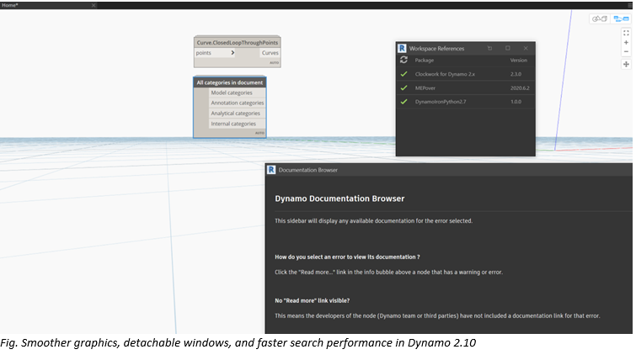Dock the Workspace References window
Viewport: 636px width, 360px height.
click(x=489, y=48)
